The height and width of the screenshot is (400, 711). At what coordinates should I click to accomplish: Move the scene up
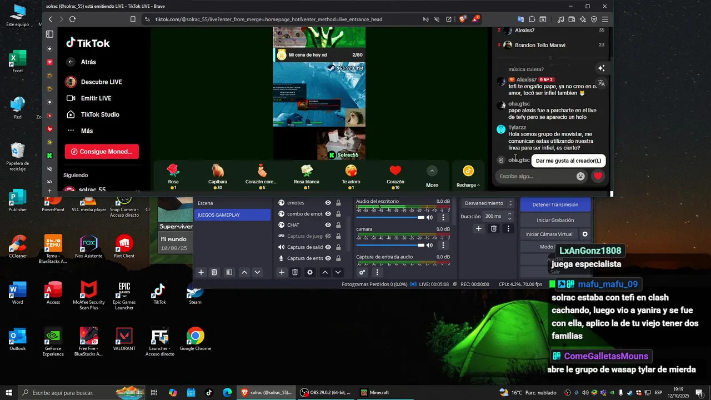pyautogui.click(x=244, y=272)
